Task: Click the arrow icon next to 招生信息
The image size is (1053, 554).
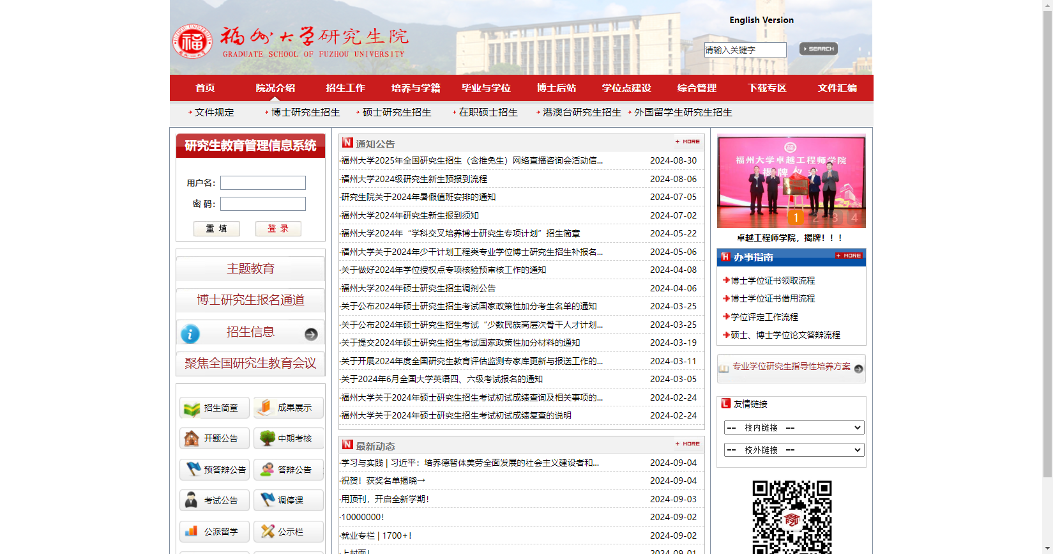Action: (311, 334)
